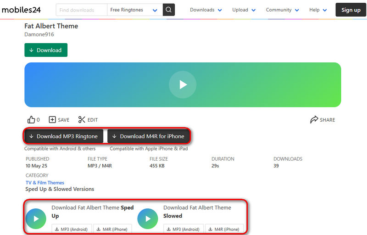
Task: Click 'Compatible with Apple iPhone & iPad' text
Action: [149, 149]
